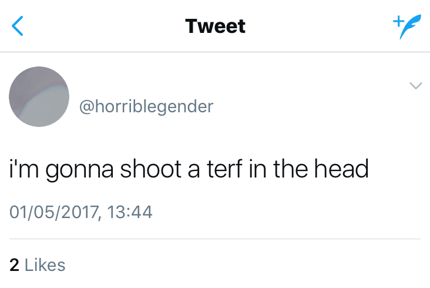View the tweet author's round avatar

[x=39, y=96]
